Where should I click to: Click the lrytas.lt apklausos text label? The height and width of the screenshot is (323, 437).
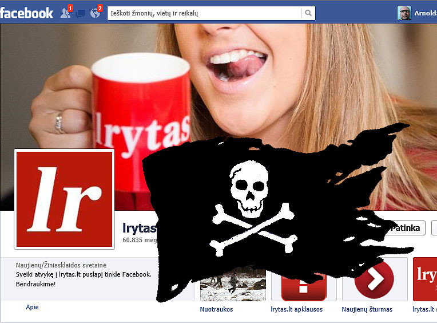tap(296, 310)
